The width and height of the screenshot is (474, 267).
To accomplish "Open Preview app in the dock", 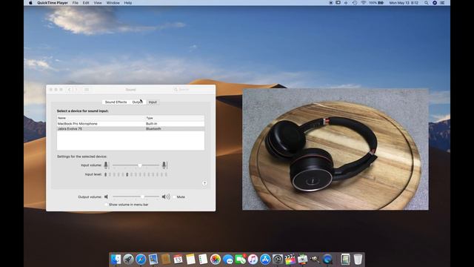I will click(153, 260).
